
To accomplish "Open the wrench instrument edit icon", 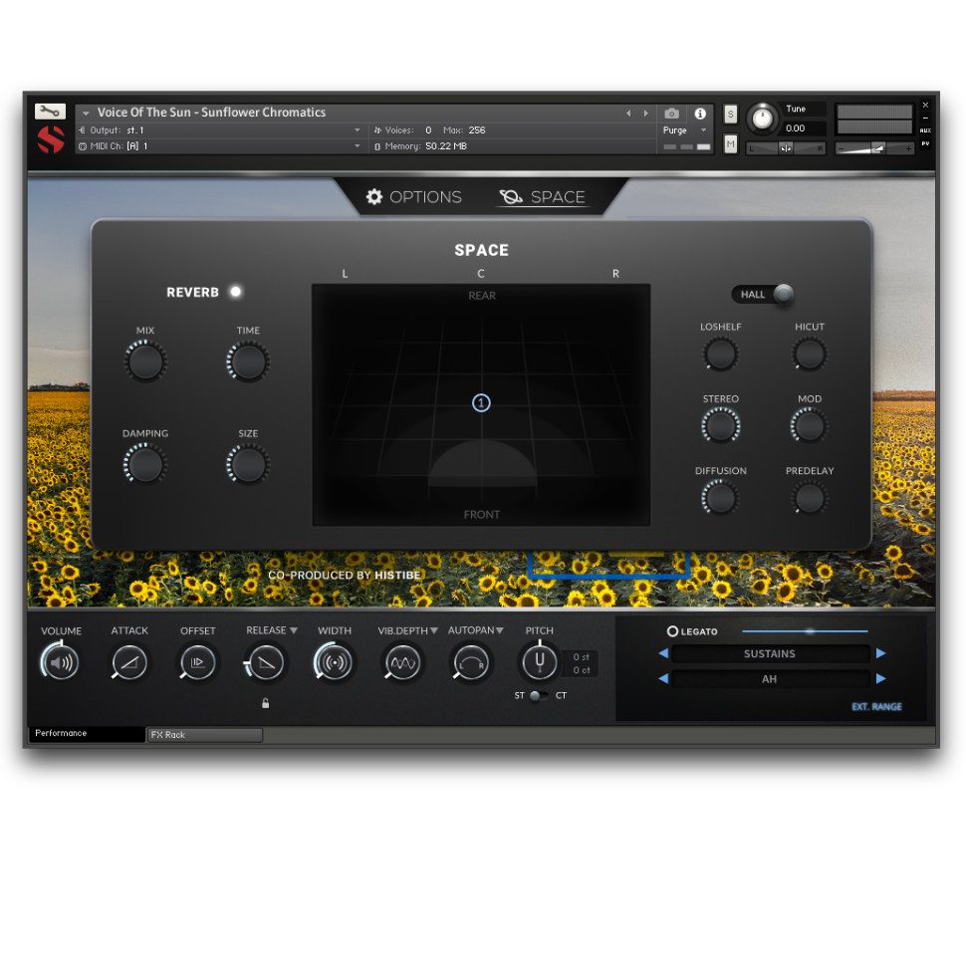I will 50,111.
